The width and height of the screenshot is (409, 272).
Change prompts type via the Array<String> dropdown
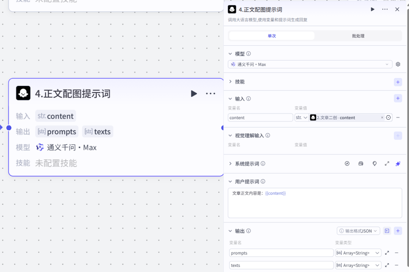357,253
